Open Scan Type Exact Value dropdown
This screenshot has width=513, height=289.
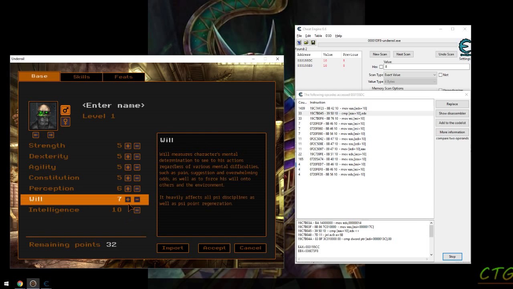pos(410,75)
